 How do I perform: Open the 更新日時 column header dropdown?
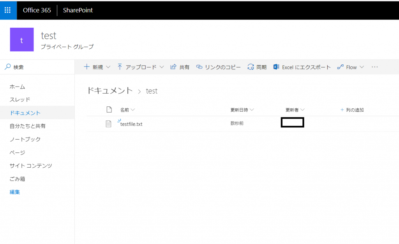click(x=242, y=110)
